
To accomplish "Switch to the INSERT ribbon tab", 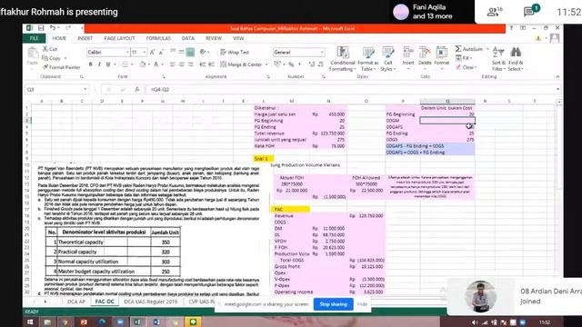I will tap(85, 38).
